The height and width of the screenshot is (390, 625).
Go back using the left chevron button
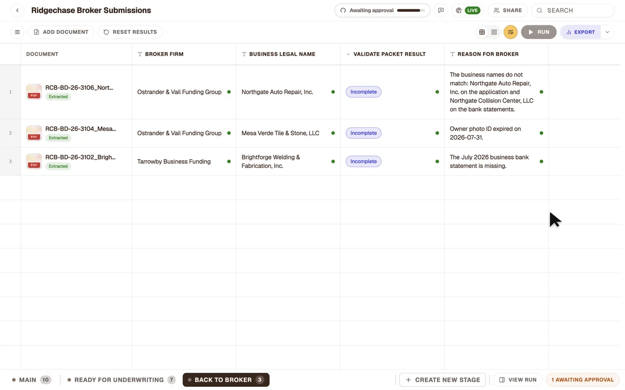coord(17,10)
